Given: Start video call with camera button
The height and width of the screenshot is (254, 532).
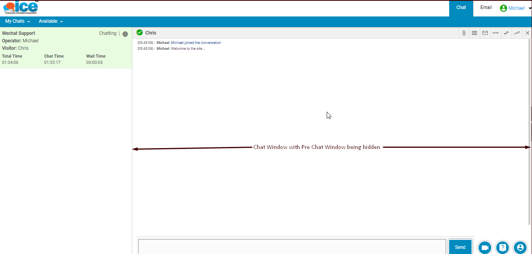Looking at the screenshot, I should pyautogui.click(x=485, y=247).
